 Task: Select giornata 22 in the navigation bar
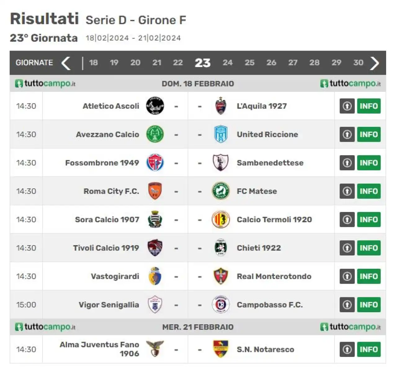click(178, 63)
